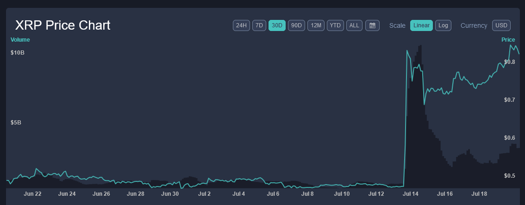Click the $0.7 price axis value
Screen dimensions: 525x205
[x=509, y=99]
